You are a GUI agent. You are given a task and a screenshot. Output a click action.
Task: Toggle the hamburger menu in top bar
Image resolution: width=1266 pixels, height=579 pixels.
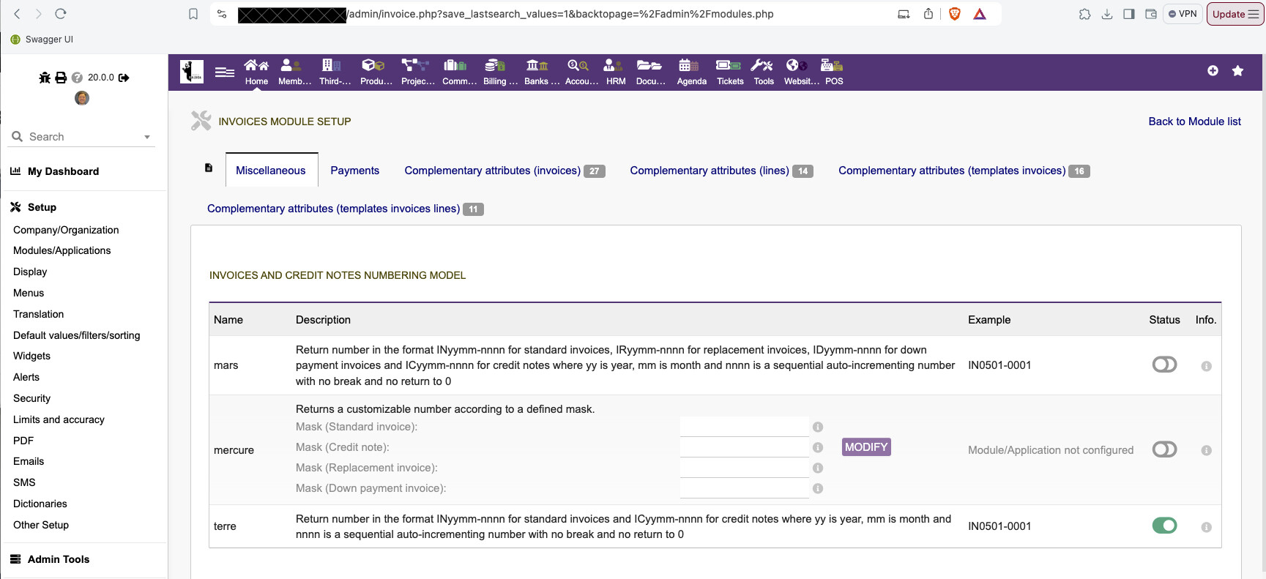point(225,72)
